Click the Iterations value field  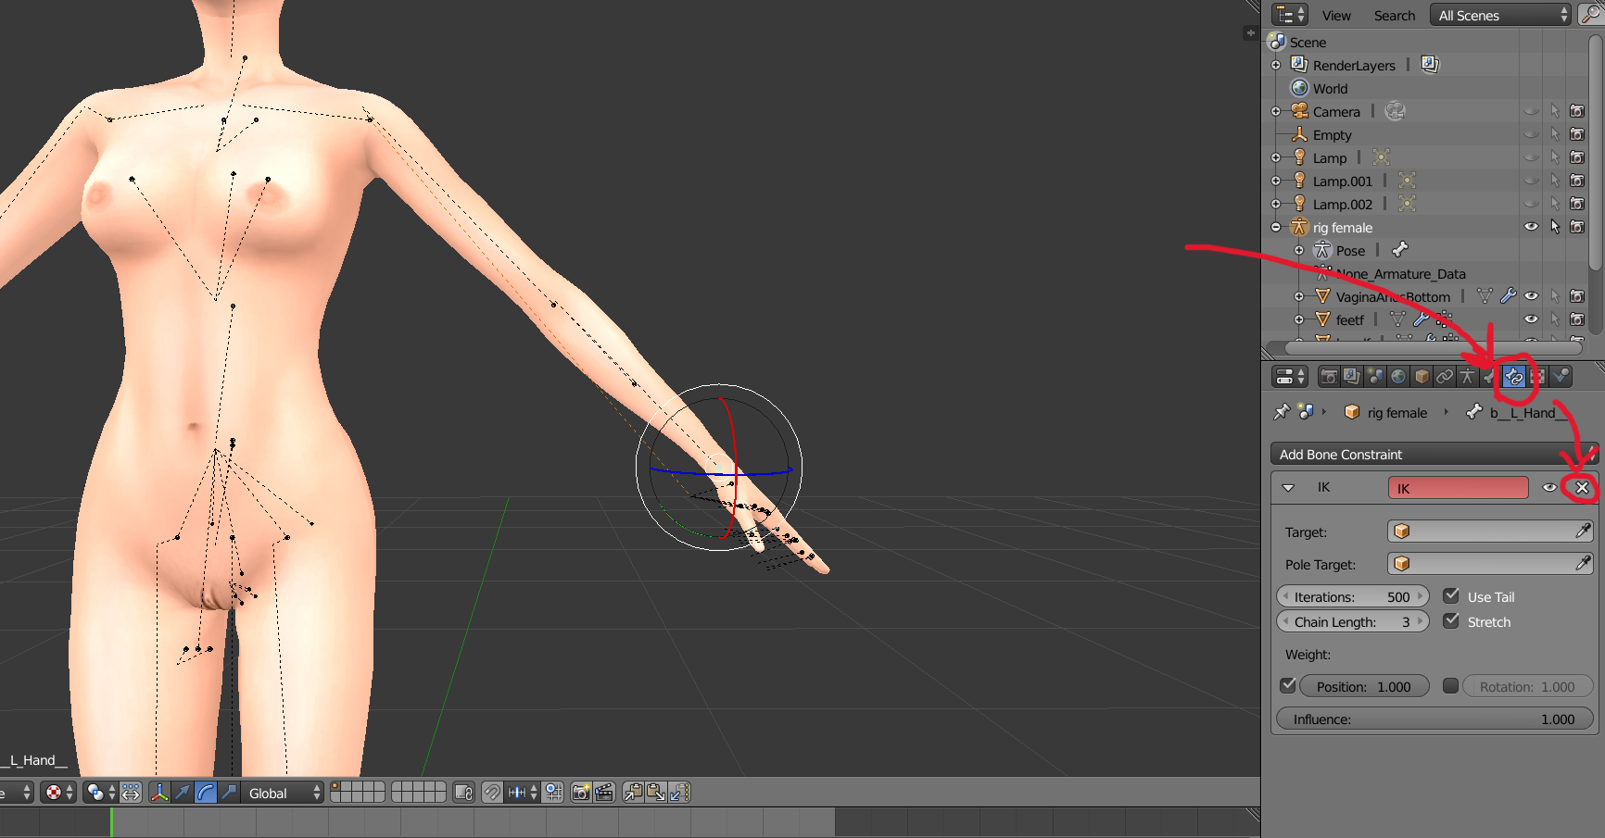1353,596
